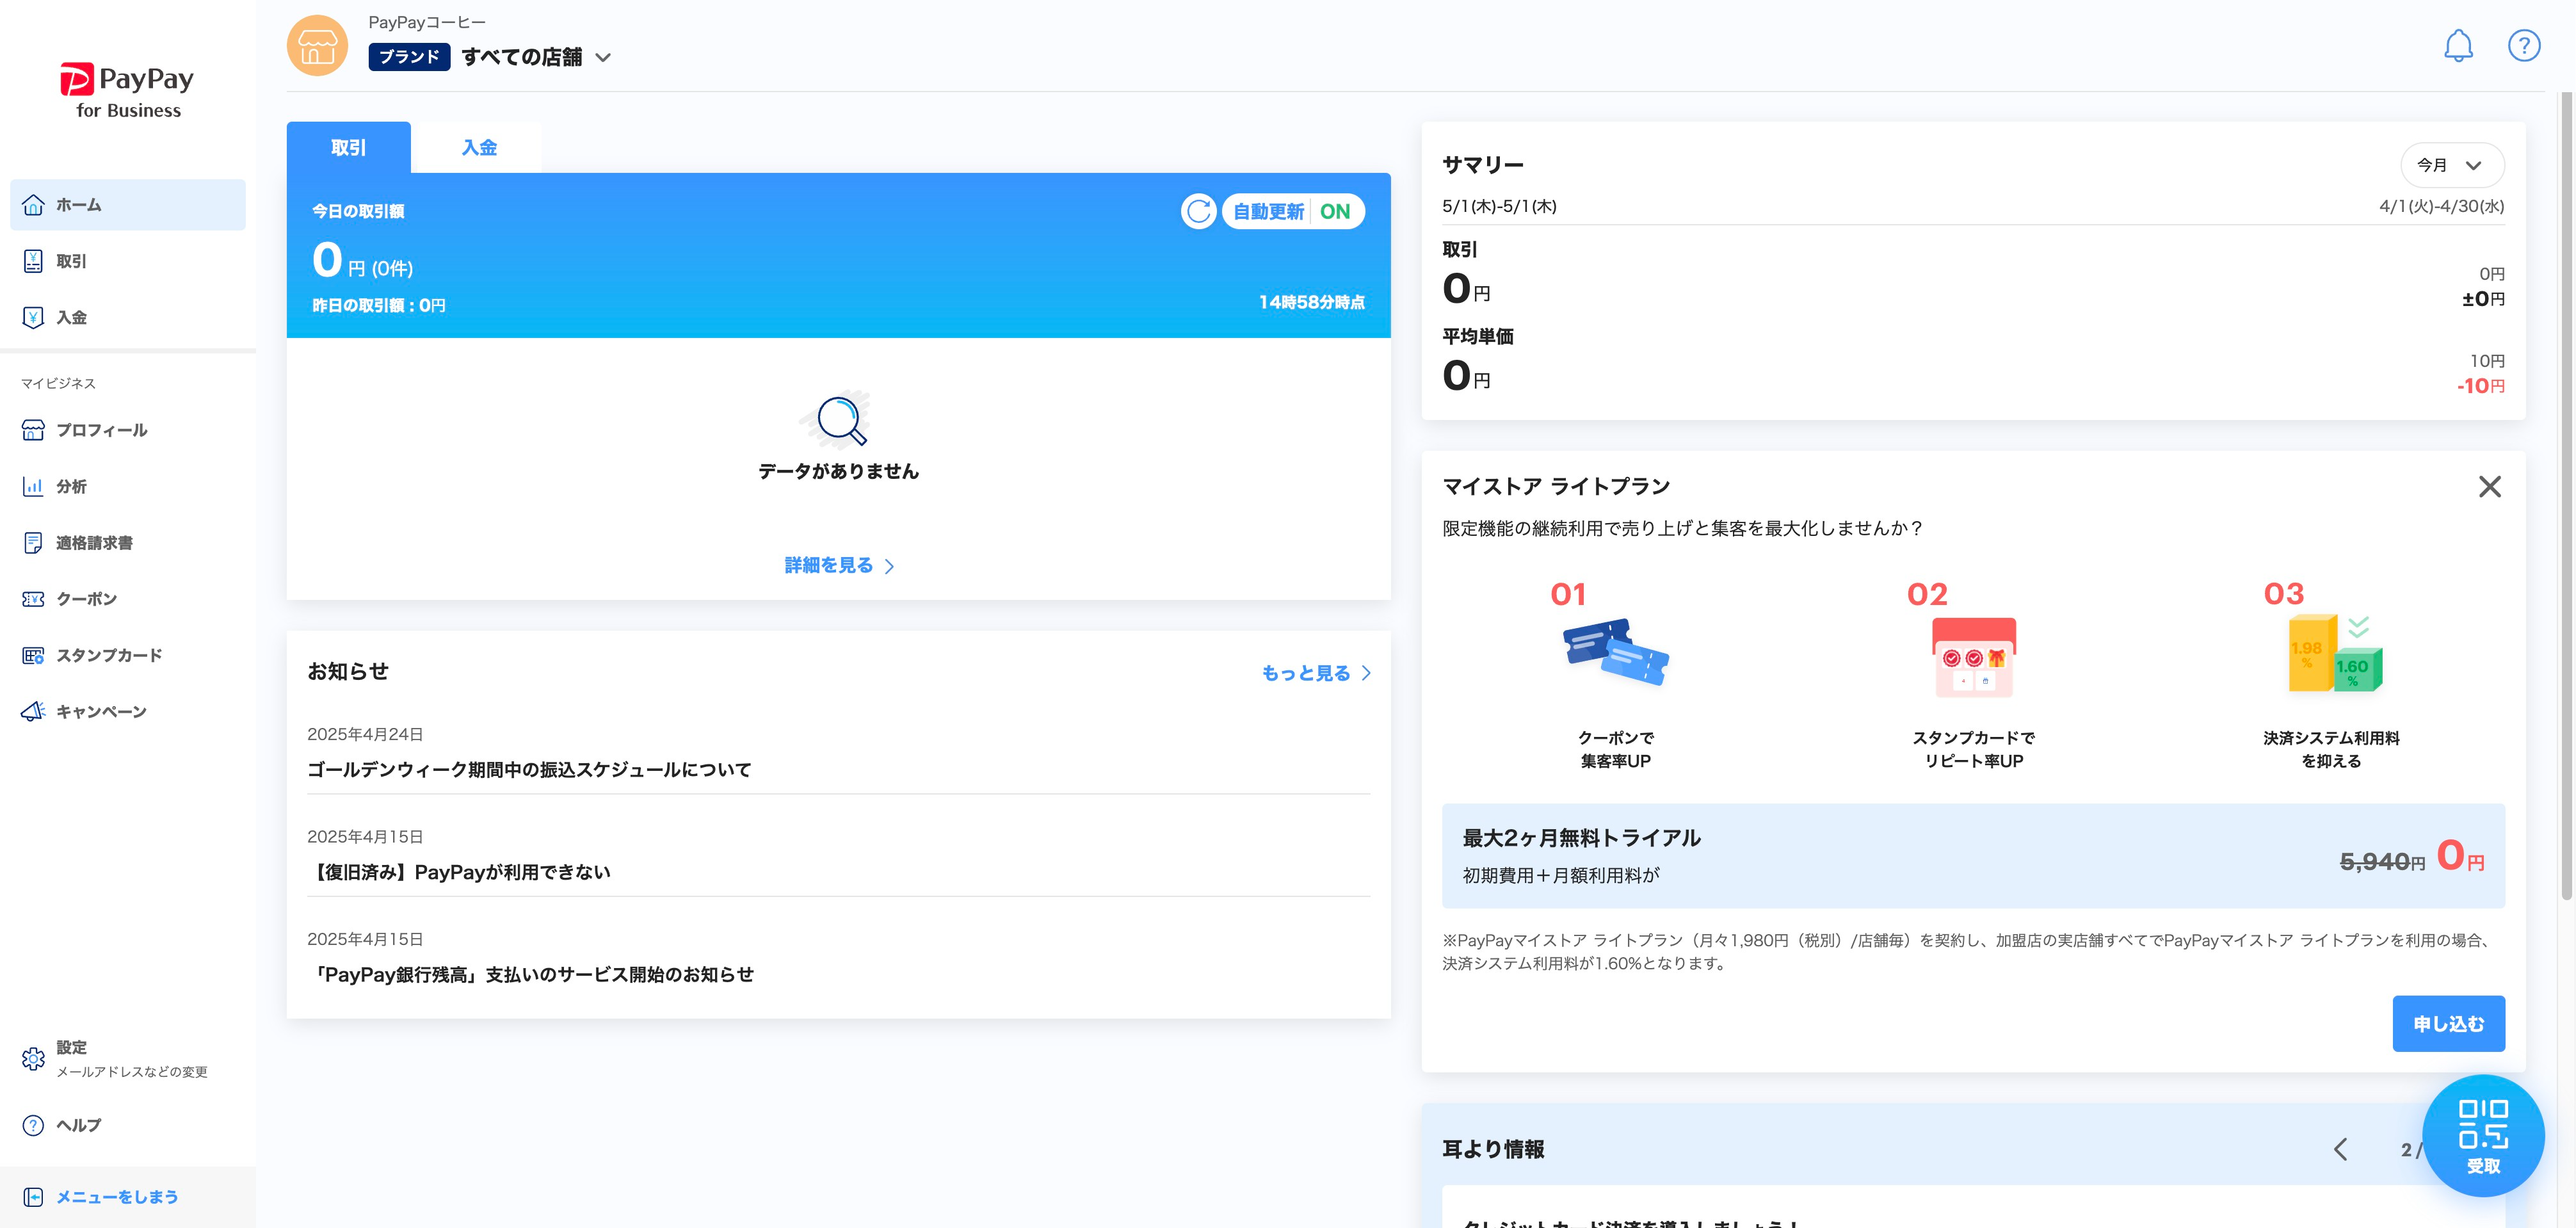Click the 適格請求書 document icon
This screenshot has width=2576, height=1228.
tap(33, 542)
